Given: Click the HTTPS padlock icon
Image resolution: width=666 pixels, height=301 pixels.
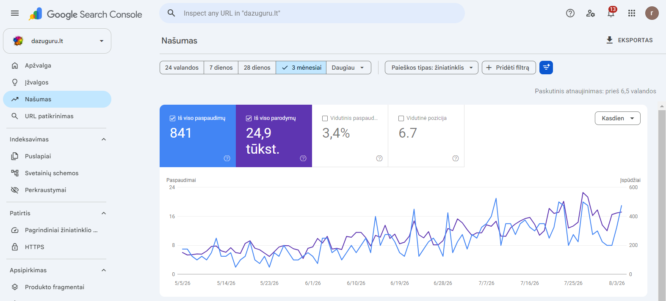Looking at the screenshot, I should pos(15,247).
